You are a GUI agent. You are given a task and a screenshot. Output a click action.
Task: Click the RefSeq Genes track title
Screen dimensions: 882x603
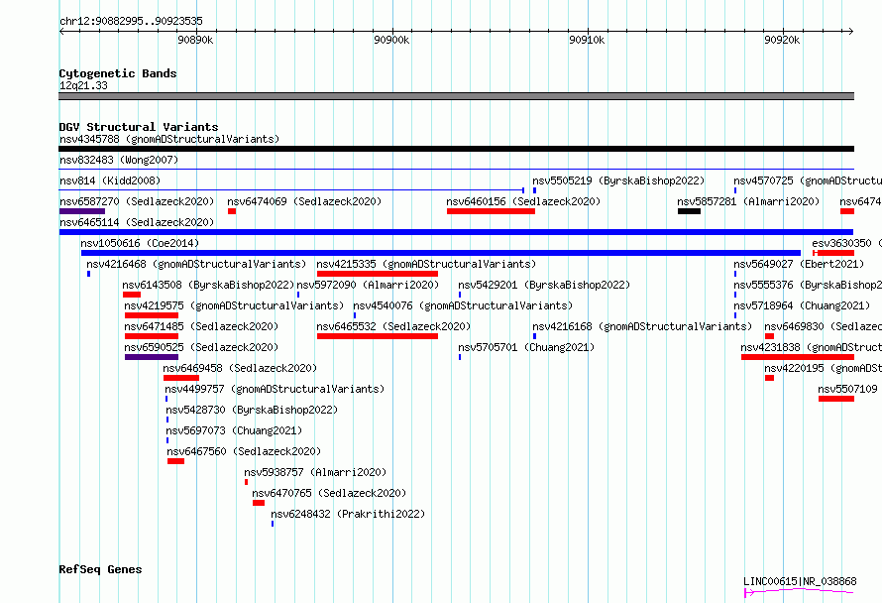(x=100, y=569)
